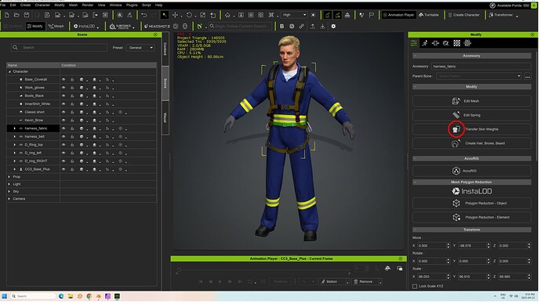Viewport: 541px width, 304px height.
Task: Select the Rotate tool in toolbar
Action: (189, 15)
